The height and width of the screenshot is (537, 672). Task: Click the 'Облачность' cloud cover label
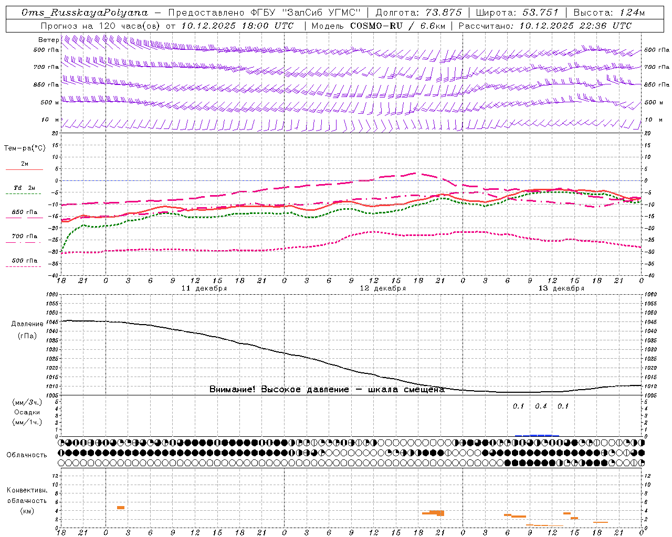[27, 455]
